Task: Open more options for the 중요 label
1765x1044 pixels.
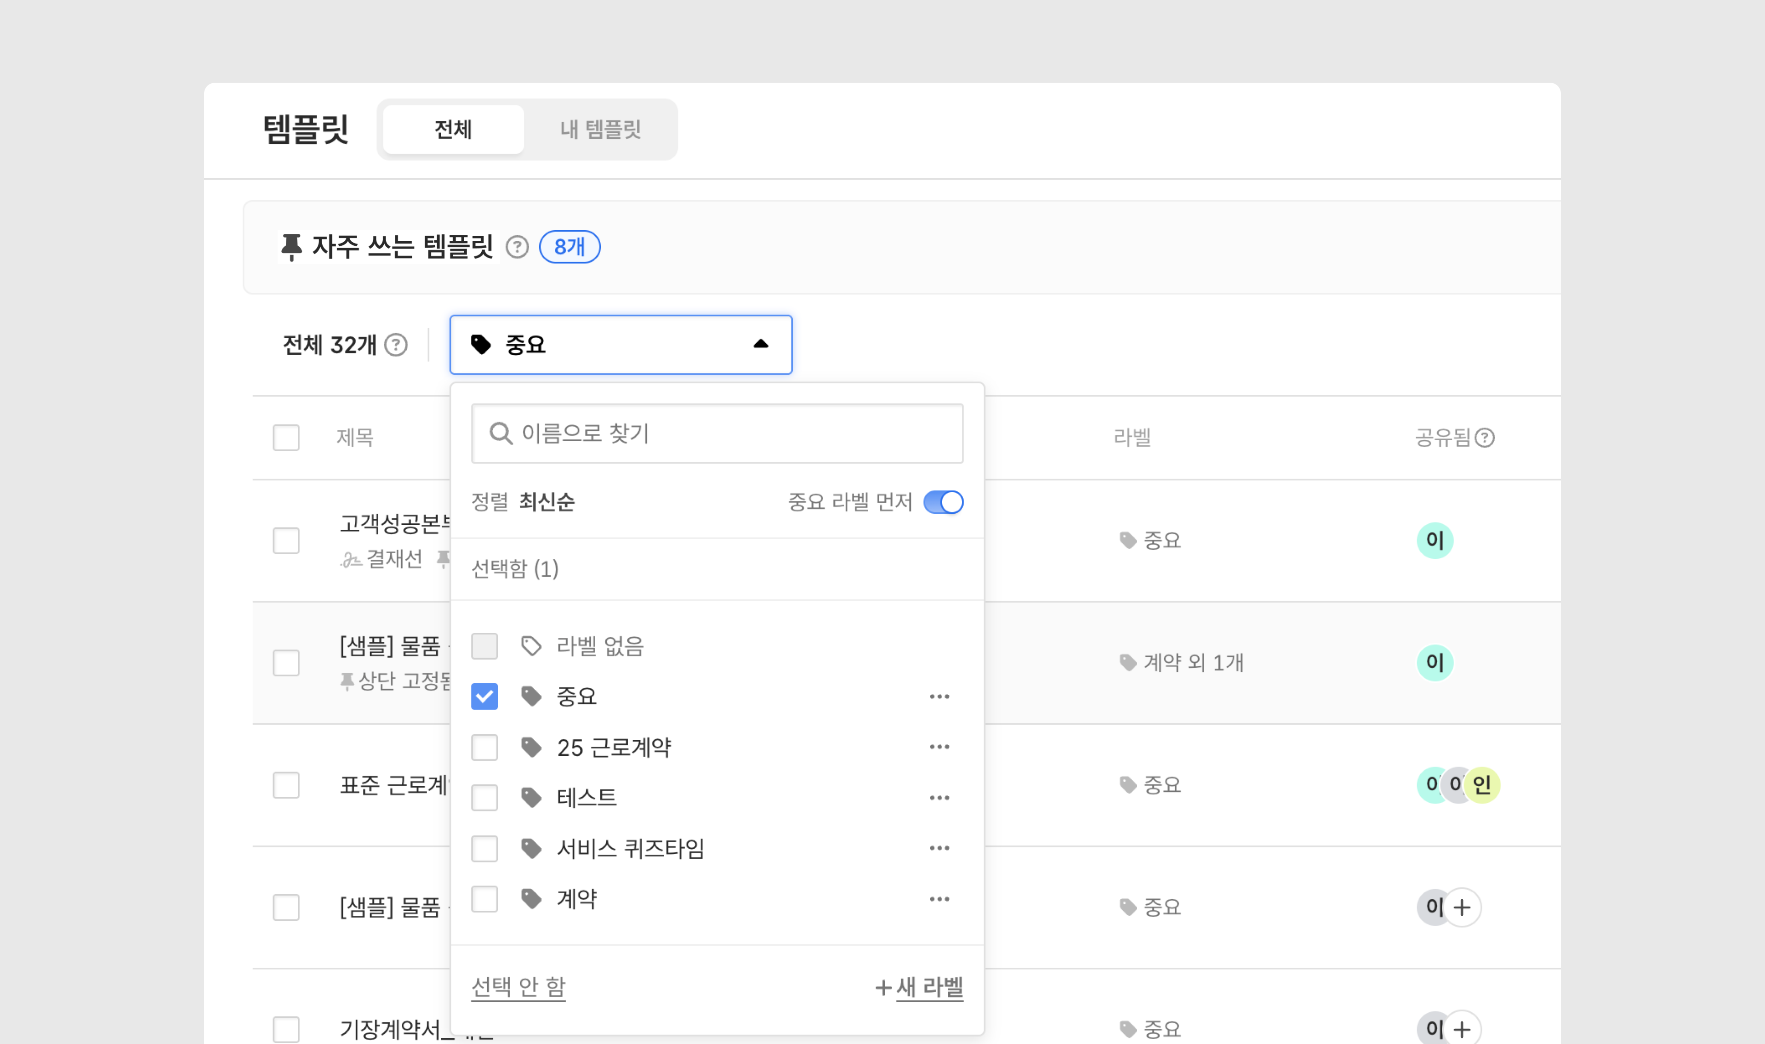Action: coord(939,697)
